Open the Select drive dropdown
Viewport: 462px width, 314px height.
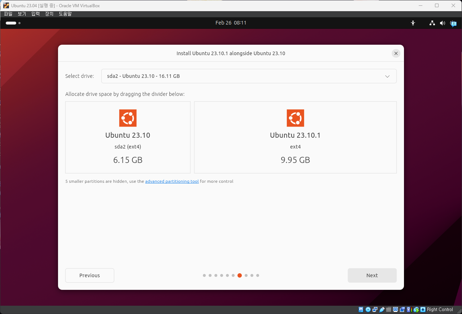click(x=249, y=76)
